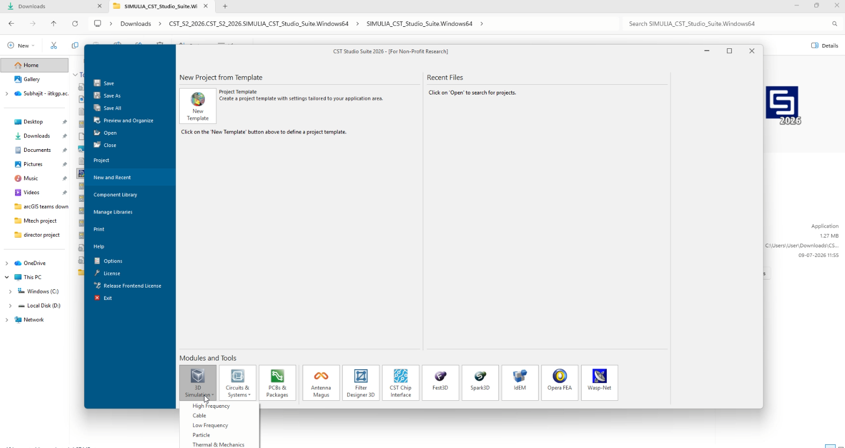The width and height of the screenshot is (845, 448).
Task: Expand the This PC tree node
Action: point(7,277)
